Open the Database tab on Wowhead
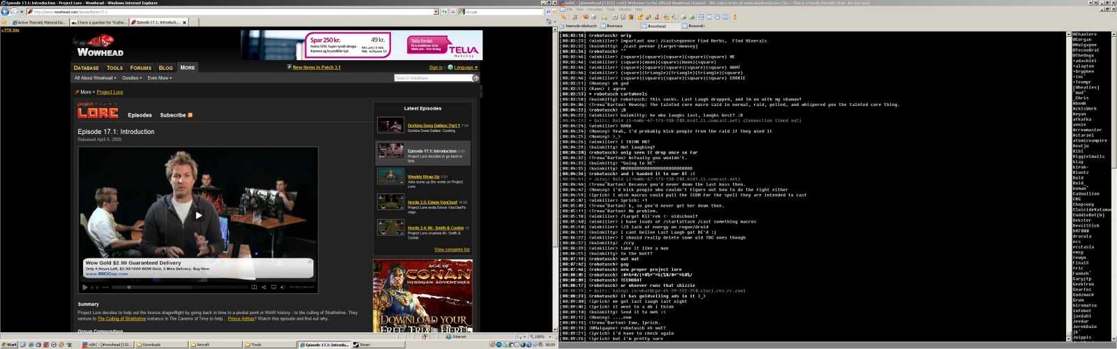Viewport: 1117px width, 349px height. (x=86, y=68)
